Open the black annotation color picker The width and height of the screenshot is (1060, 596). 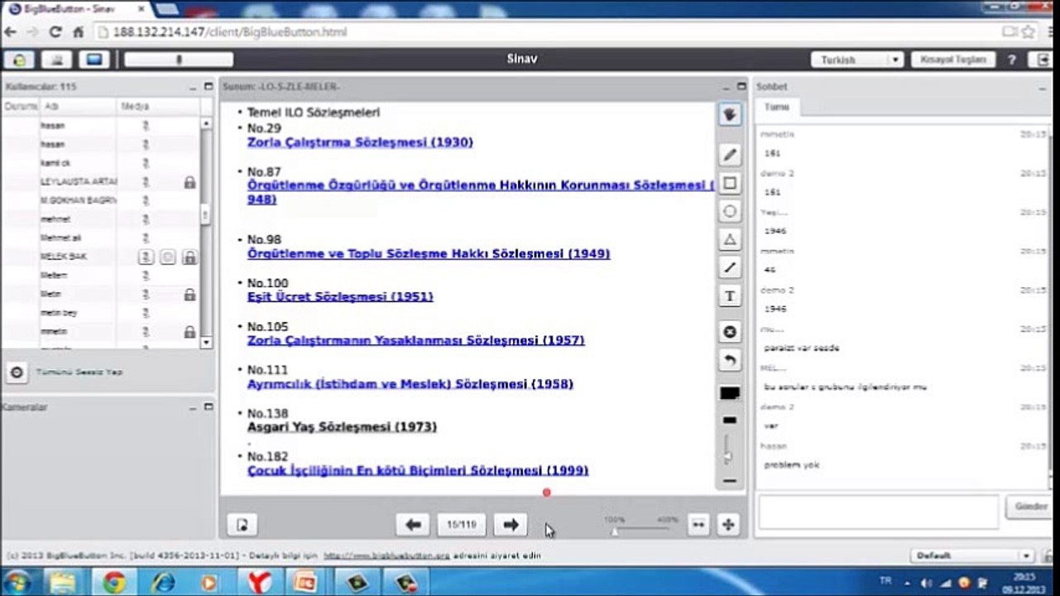coord(730,393)
